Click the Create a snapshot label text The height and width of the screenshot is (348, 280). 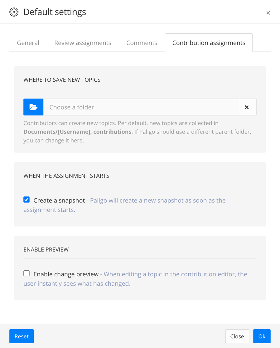(59, 200)
